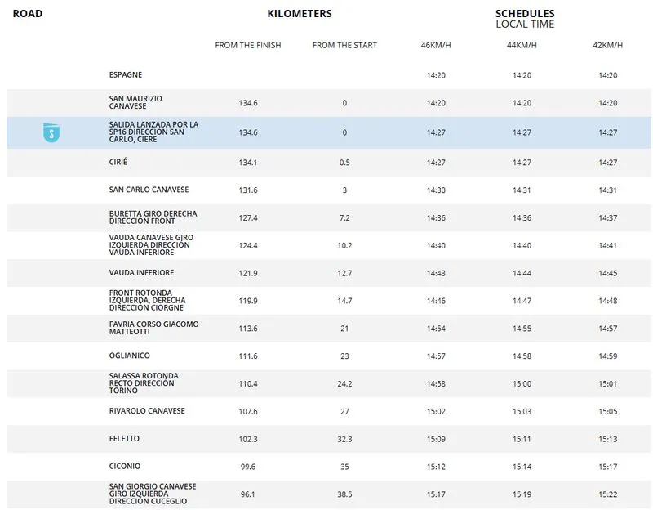Click the highlighted SALIDA LANZADA row text
This screenshot has width=653, height=510.
(x=153, y=132)
